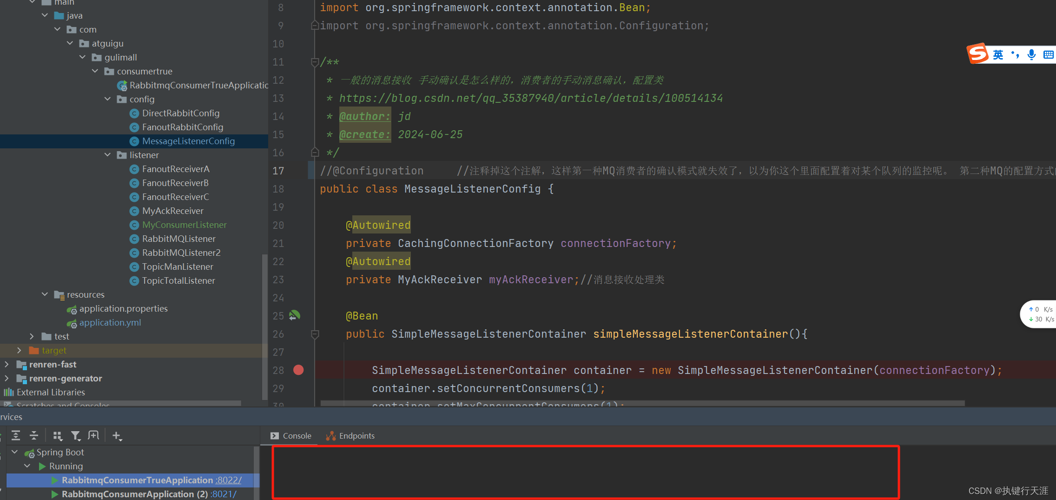The height and width of the screenshot is (500, 1056).
Task: Click the renren-generator module icon
Action: (21, 379)
